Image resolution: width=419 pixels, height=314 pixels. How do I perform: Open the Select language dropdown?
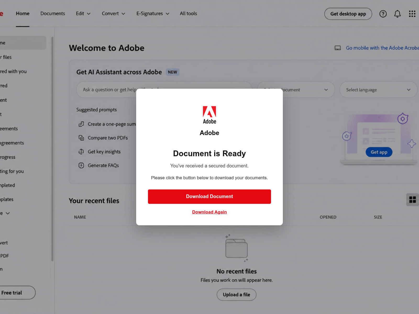point(378,90)
